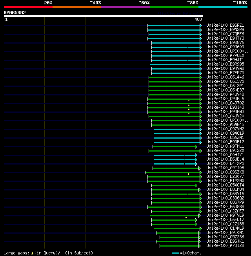Click the UniRef100_Q8S7P9 label
The width and height of the screenshot is (251, 256).
225,203
